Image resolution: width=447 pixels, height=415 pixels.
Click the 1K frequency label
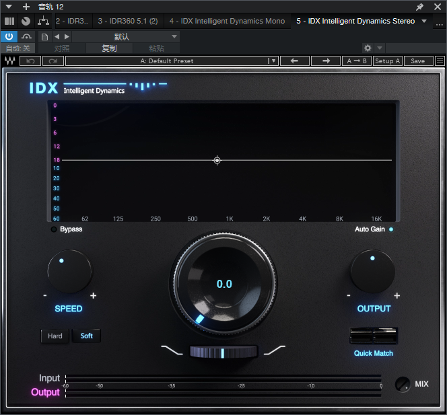coord(230,219)
